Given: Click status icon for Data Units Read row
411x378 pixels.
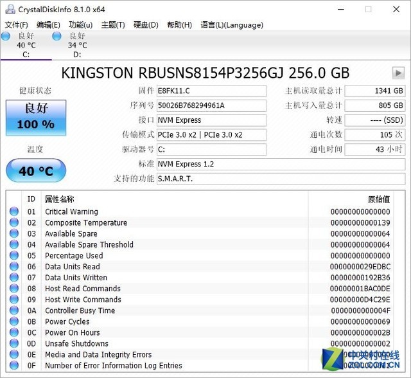Looking at the screenshot, I should pos(14,266).
